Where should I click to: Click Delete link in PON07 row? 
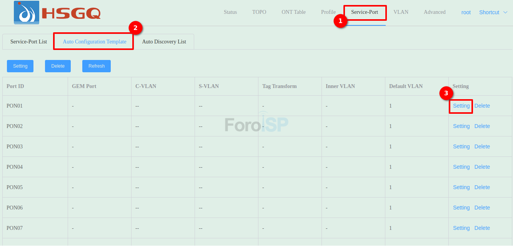[482, 228]
